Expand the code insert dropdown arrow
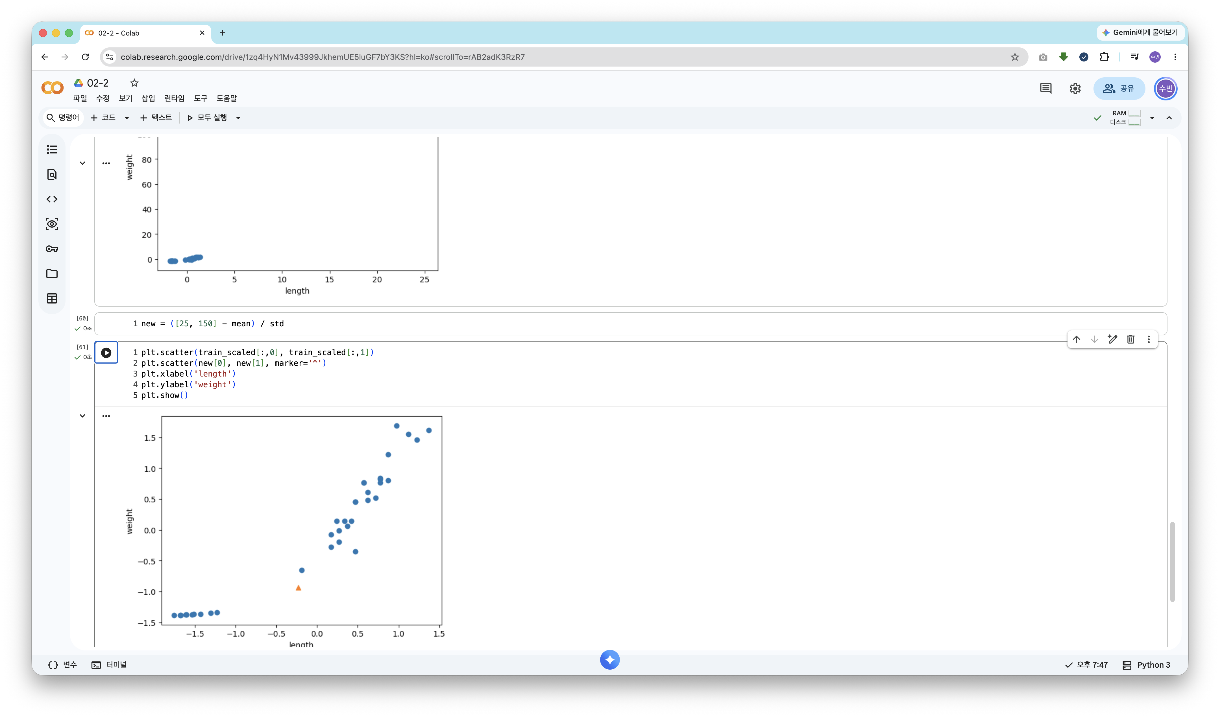1220x717 pixels. 127,118
